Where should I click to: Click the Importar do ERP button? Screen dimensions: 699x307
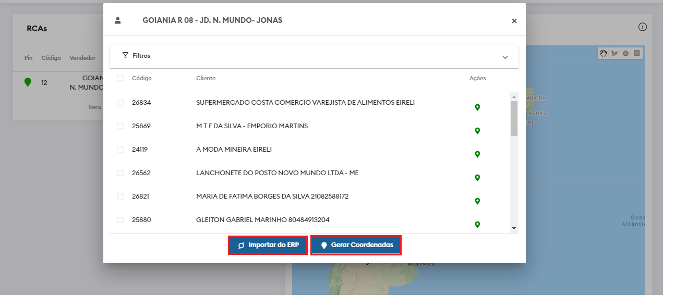268,245
